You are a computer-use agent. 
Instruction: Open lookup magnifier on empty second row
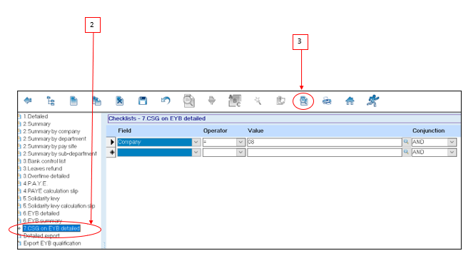[x=406, y=152]
